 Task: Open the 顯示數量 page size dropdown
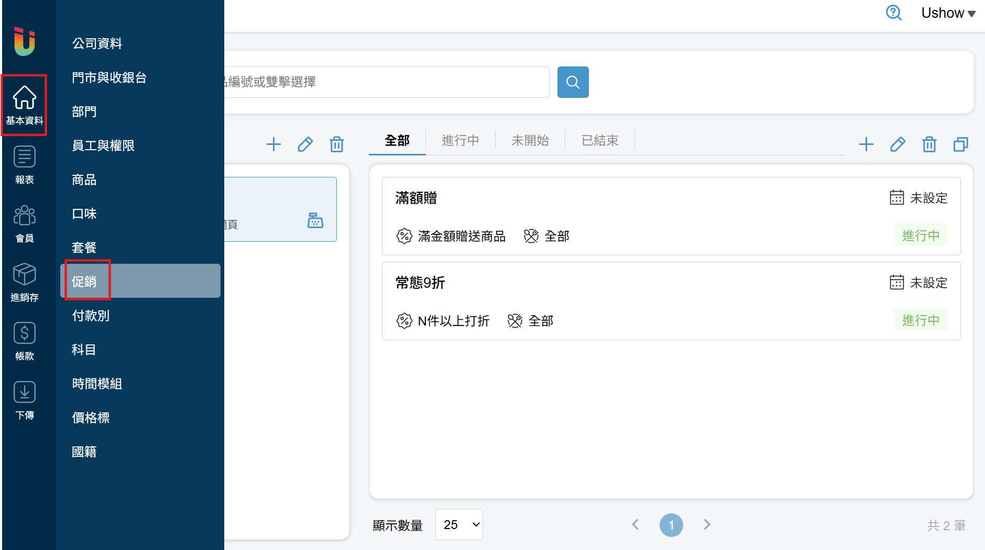tap(459, 524)
